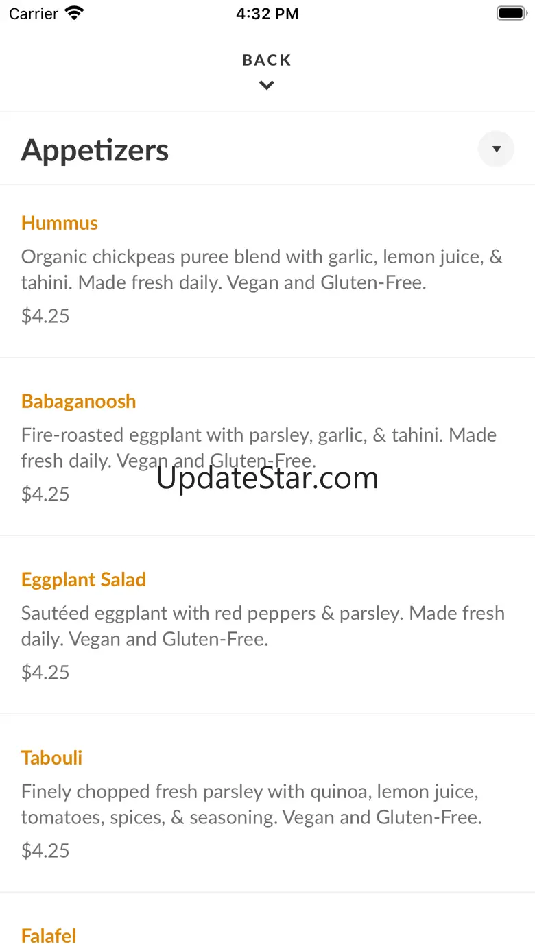Tap the 4:32 PM status bar clock
The width and height of the screenshot is (535, 951).
tap(267, 14)
